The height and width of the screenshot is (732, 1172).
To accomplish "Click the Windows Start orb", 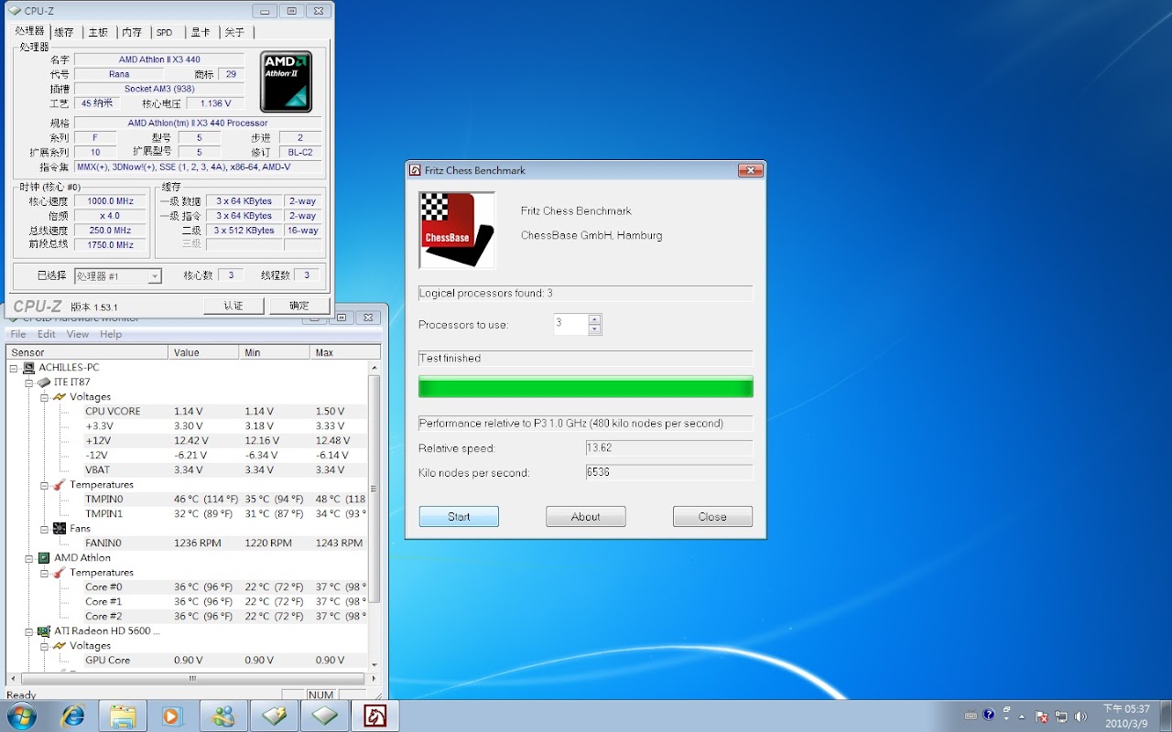I will pyautogui.click(x=22, y=716).
